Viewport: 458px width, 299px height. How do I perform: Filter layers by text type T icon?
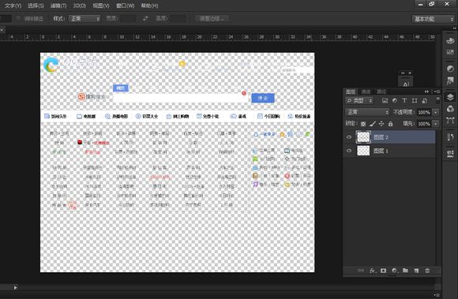(x=404, y=100)
